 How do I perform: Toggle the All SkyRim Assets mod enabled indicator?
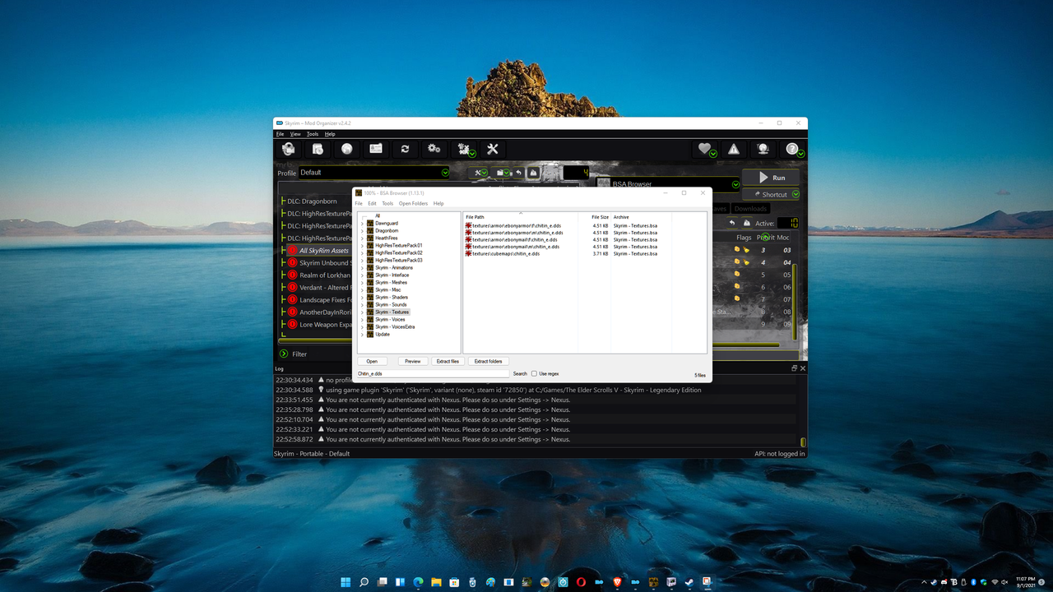point(292,250)
